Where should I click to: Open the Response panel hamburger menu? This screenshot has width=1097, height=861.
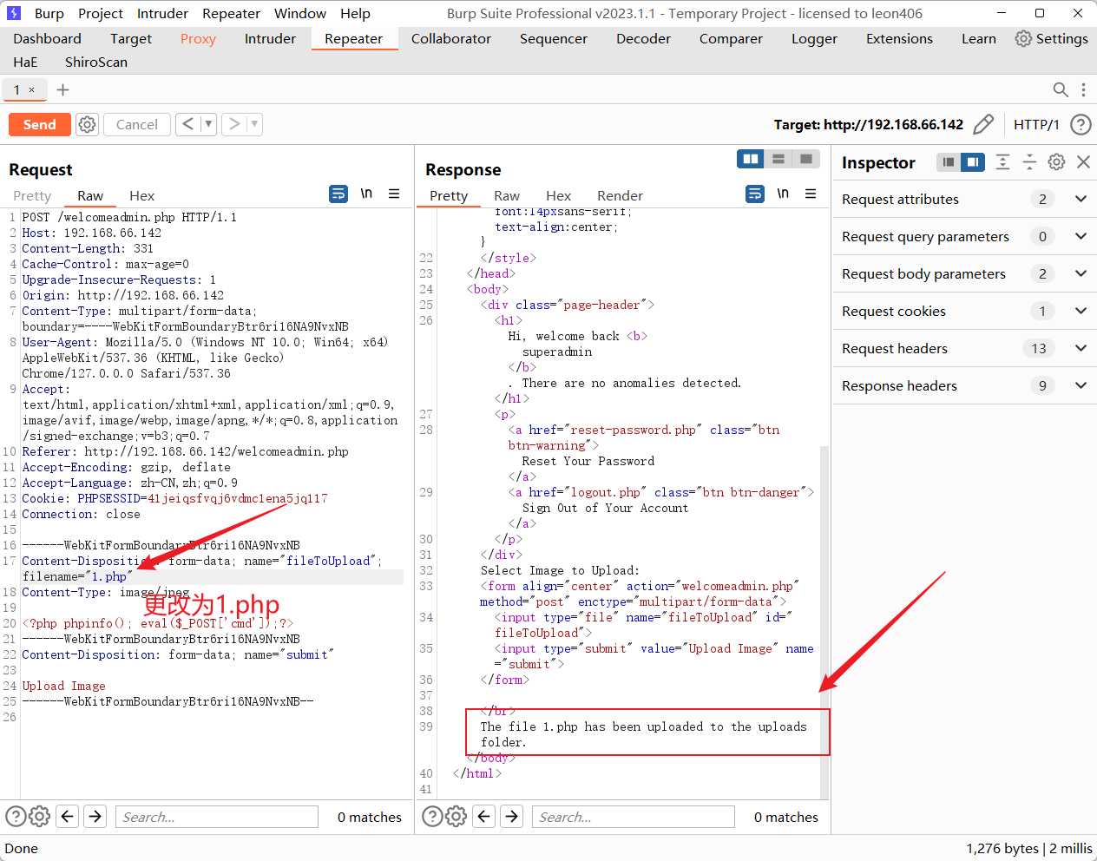coord(811,194)
